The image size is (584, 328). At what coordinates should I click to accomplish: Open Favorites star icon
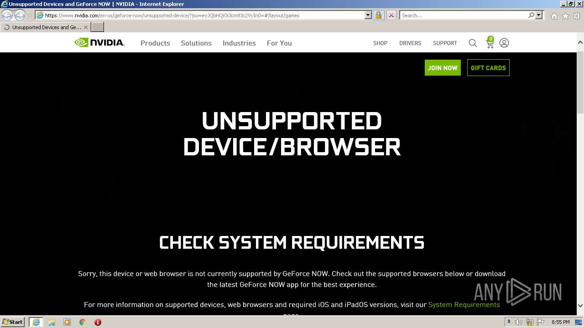[565, 16]
